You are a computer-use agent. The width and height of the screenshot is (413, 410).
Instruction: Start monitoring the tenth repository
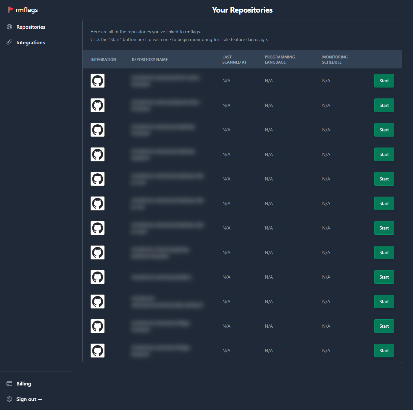point(384,302)
